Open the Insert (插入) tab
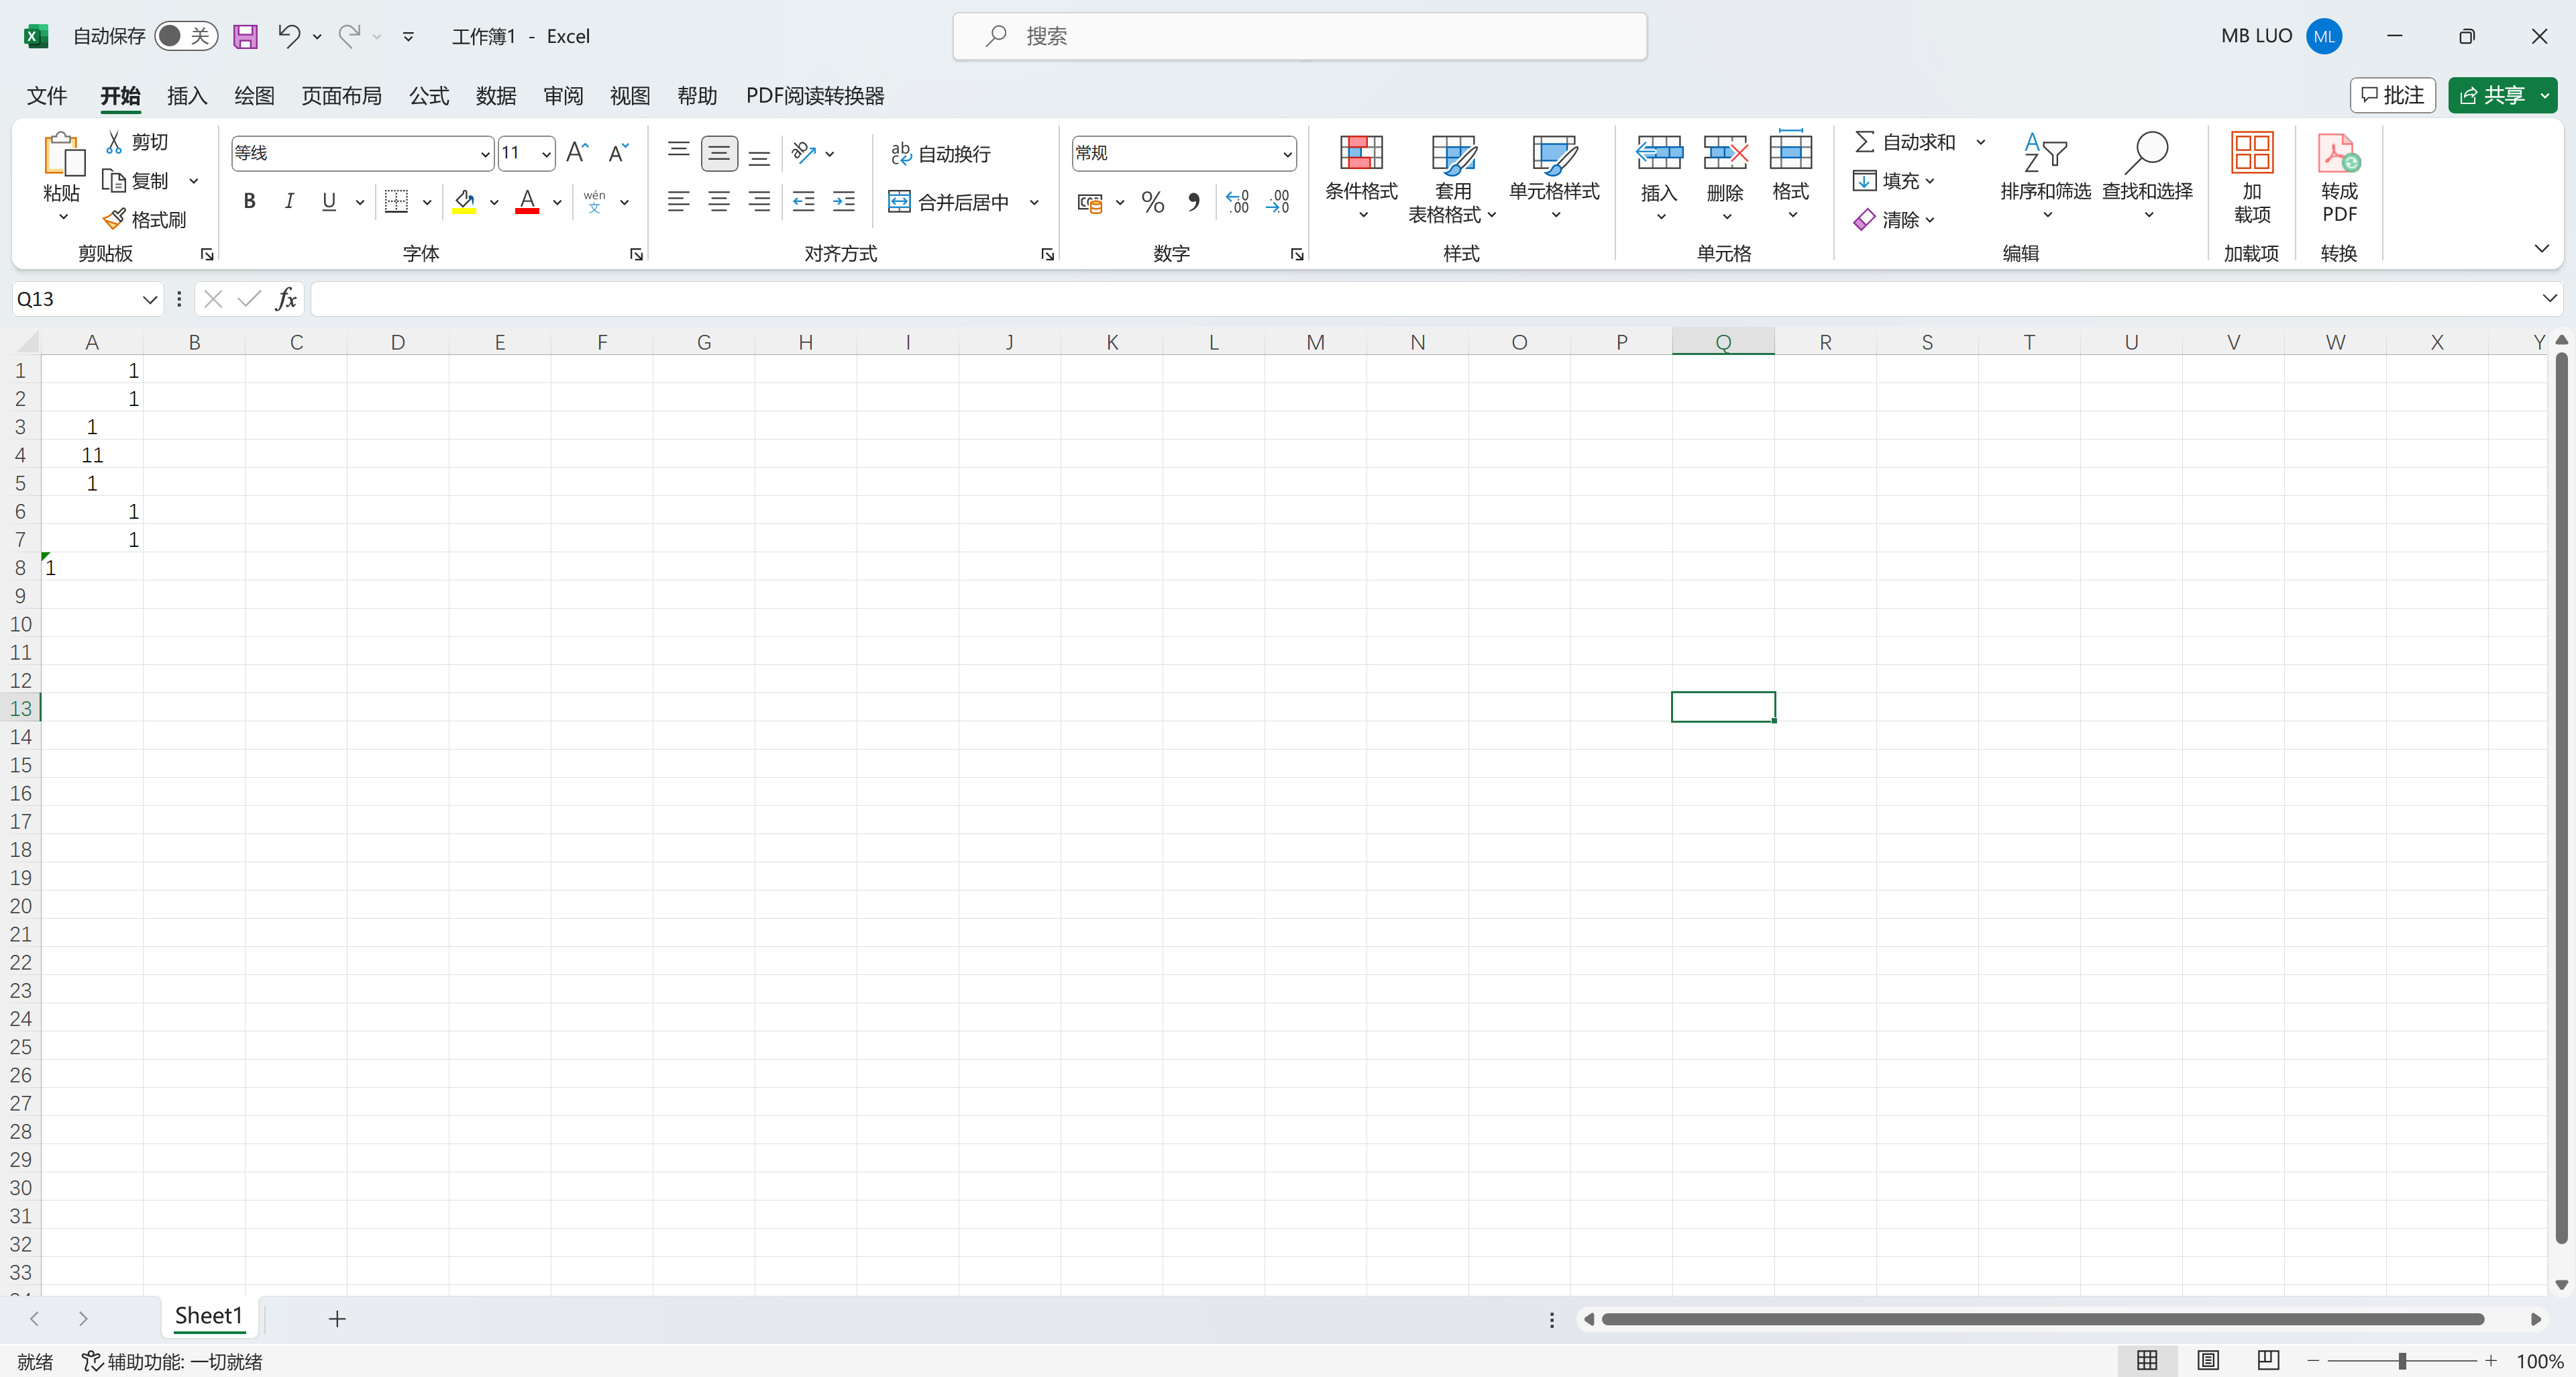Image resolution: width=2576 pixels, height=1377 pixels. (x=187, y=96)
